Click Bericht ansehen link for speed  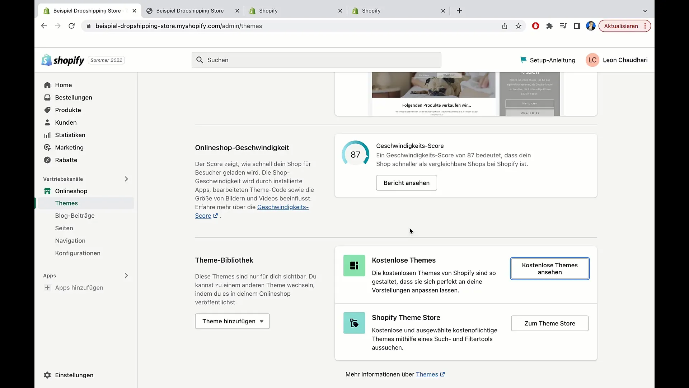(x=407, y=183)
